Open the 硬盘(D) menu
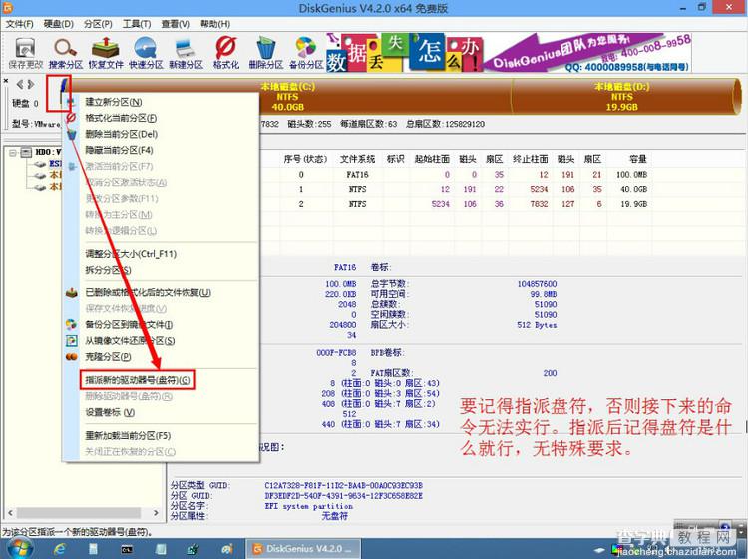Screen dimensions: 748x559 pos(58,24)
